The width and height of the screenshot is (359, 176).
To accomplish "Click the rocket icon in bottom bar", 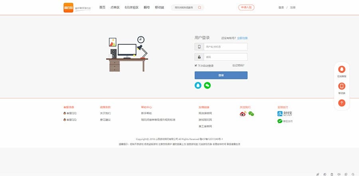I will pyautogui.click(x=318, y=174).
